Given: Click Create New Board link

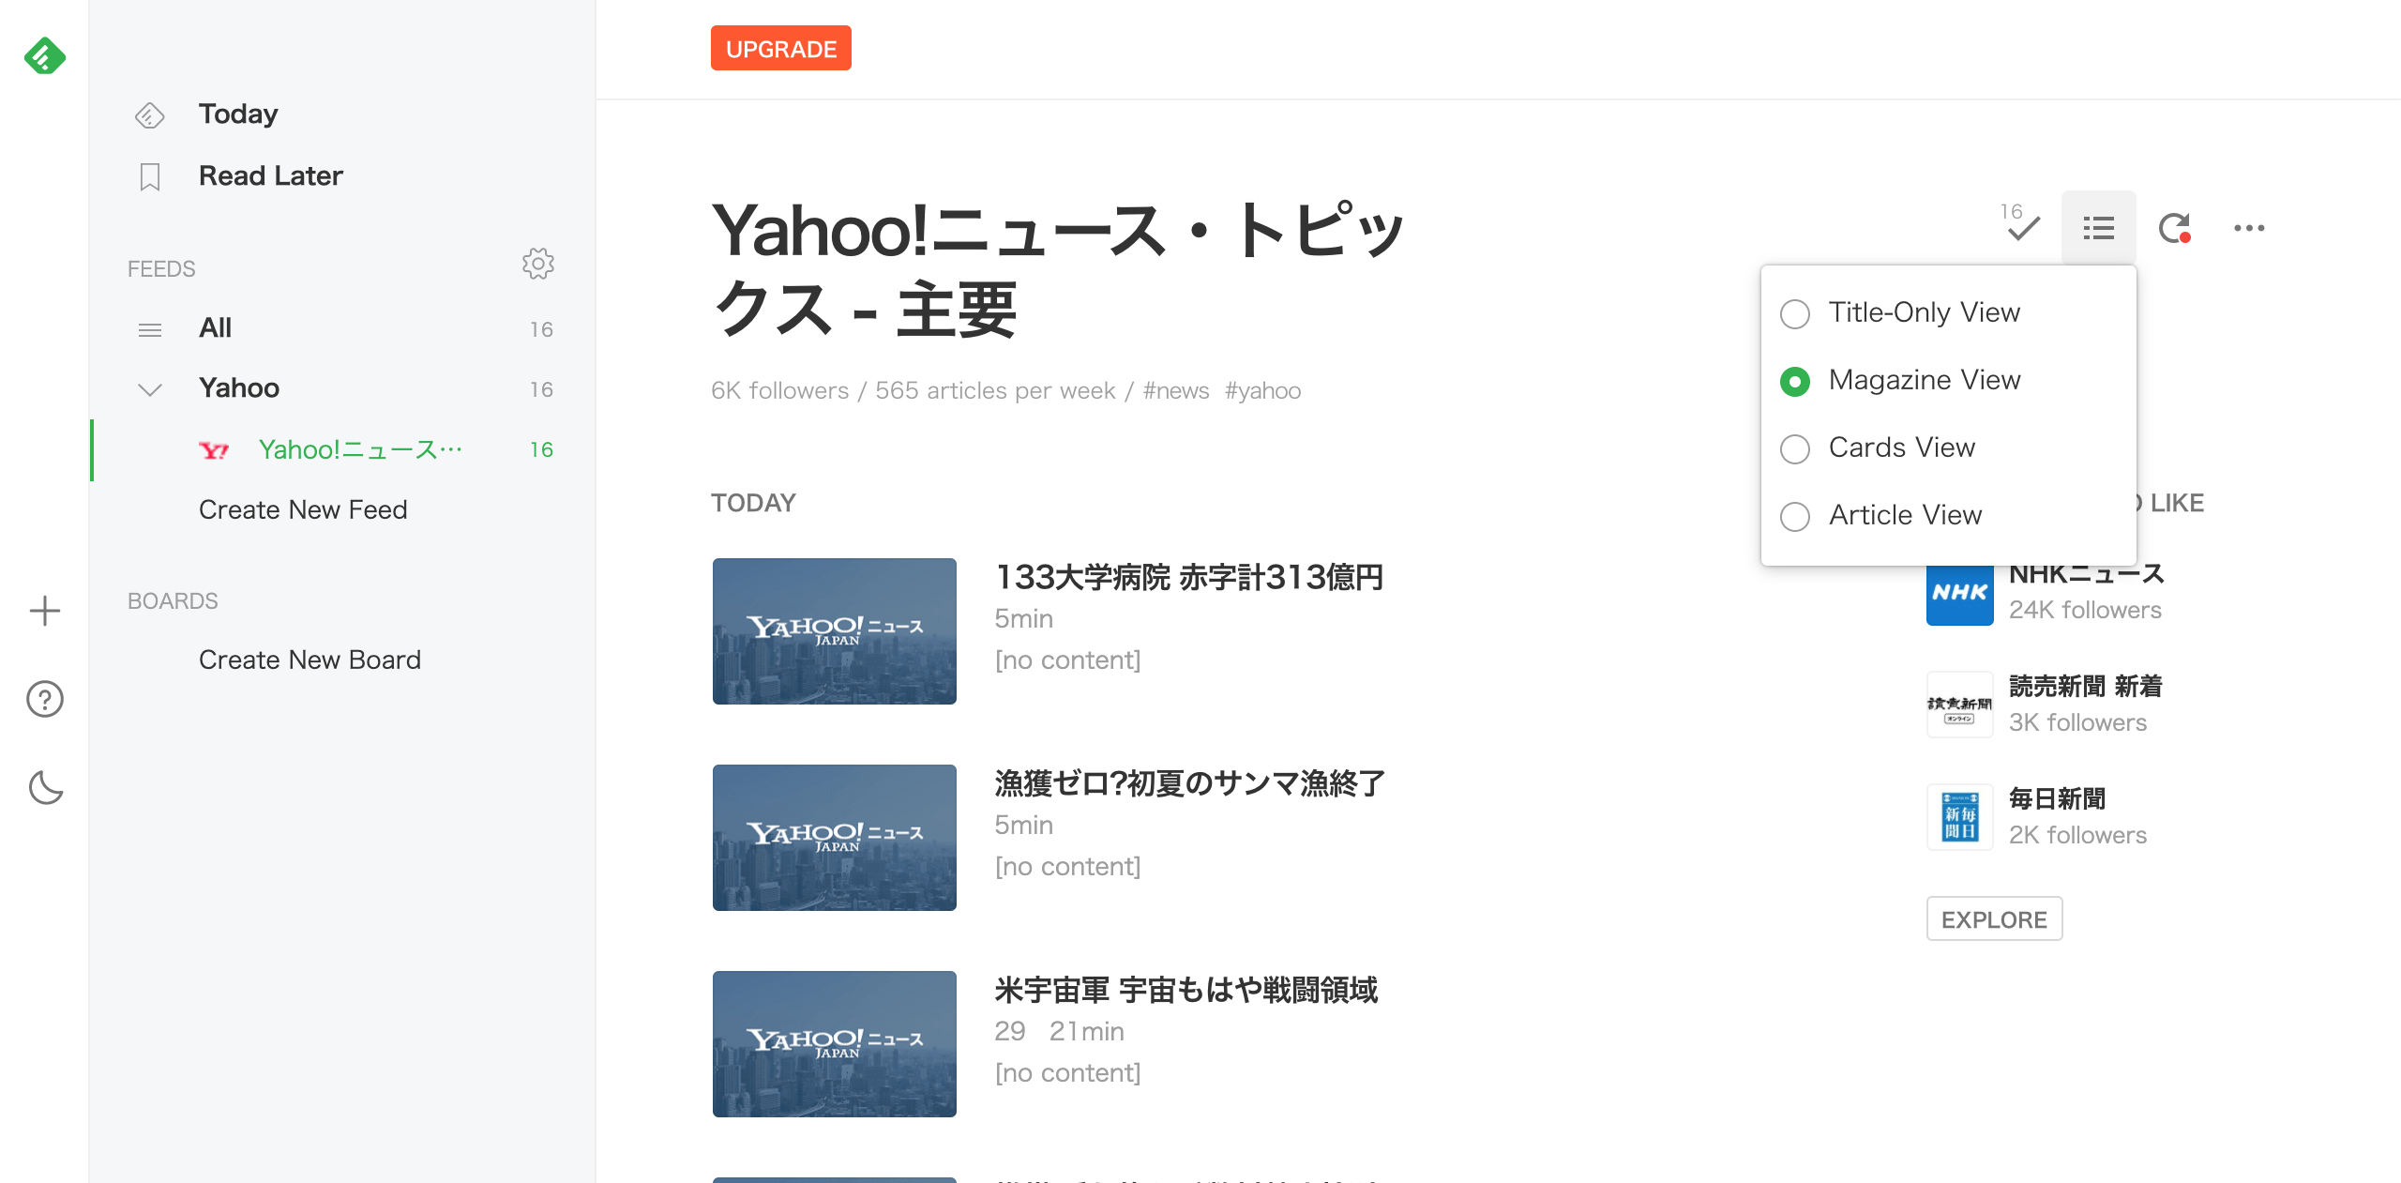Looking at the screenshot, I should point(310,660).
